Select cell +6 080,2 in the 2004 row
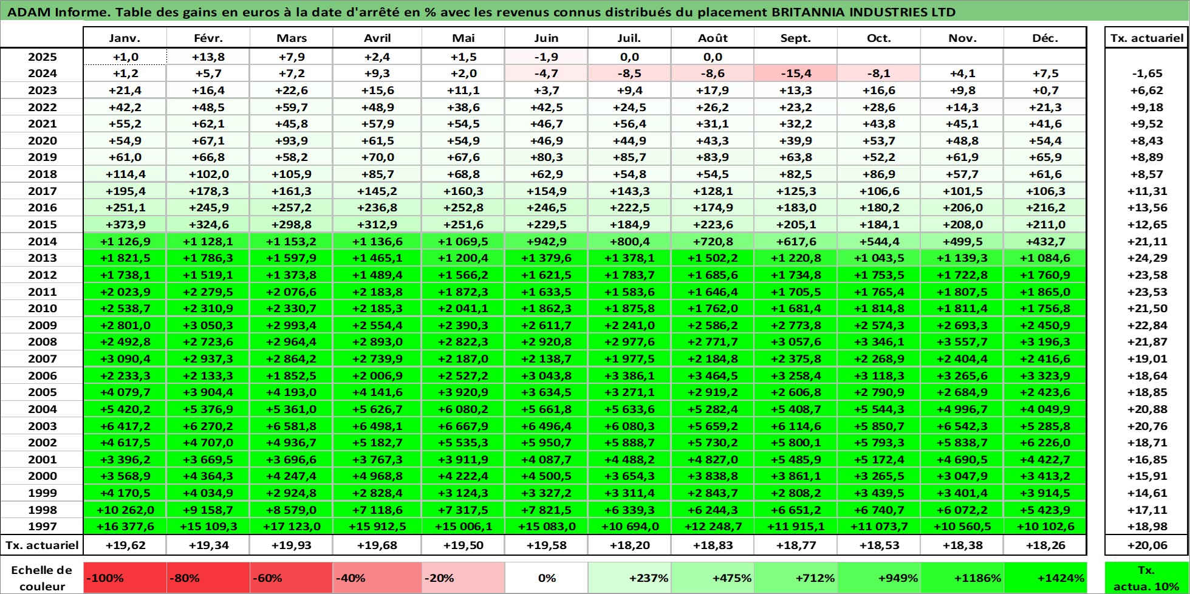 (463, 409)
